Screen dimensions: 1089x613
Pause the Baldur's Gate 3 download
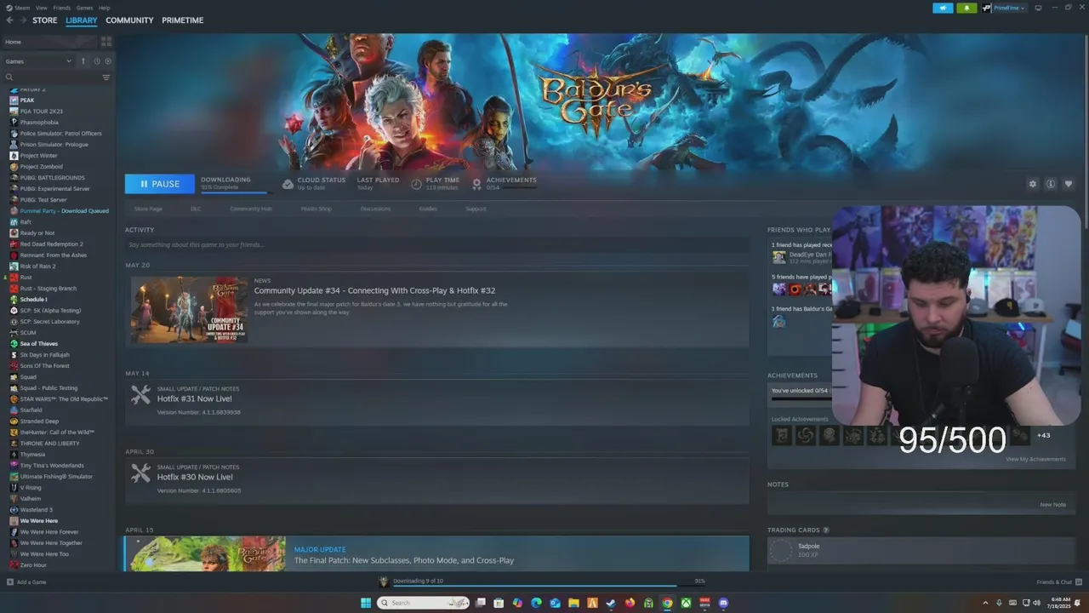tap(160, 184)
